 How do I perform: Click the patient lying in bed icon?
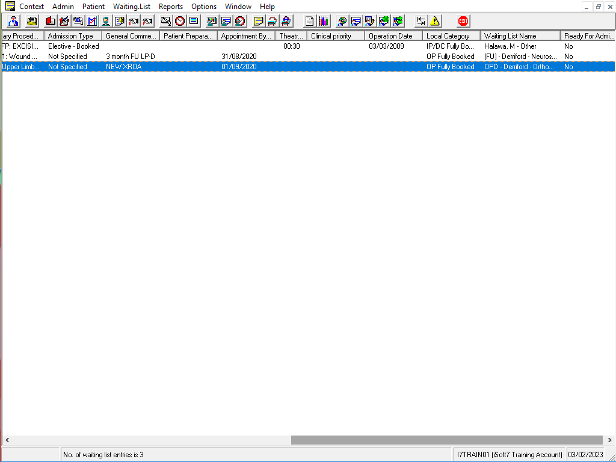(x=286, y=21)
